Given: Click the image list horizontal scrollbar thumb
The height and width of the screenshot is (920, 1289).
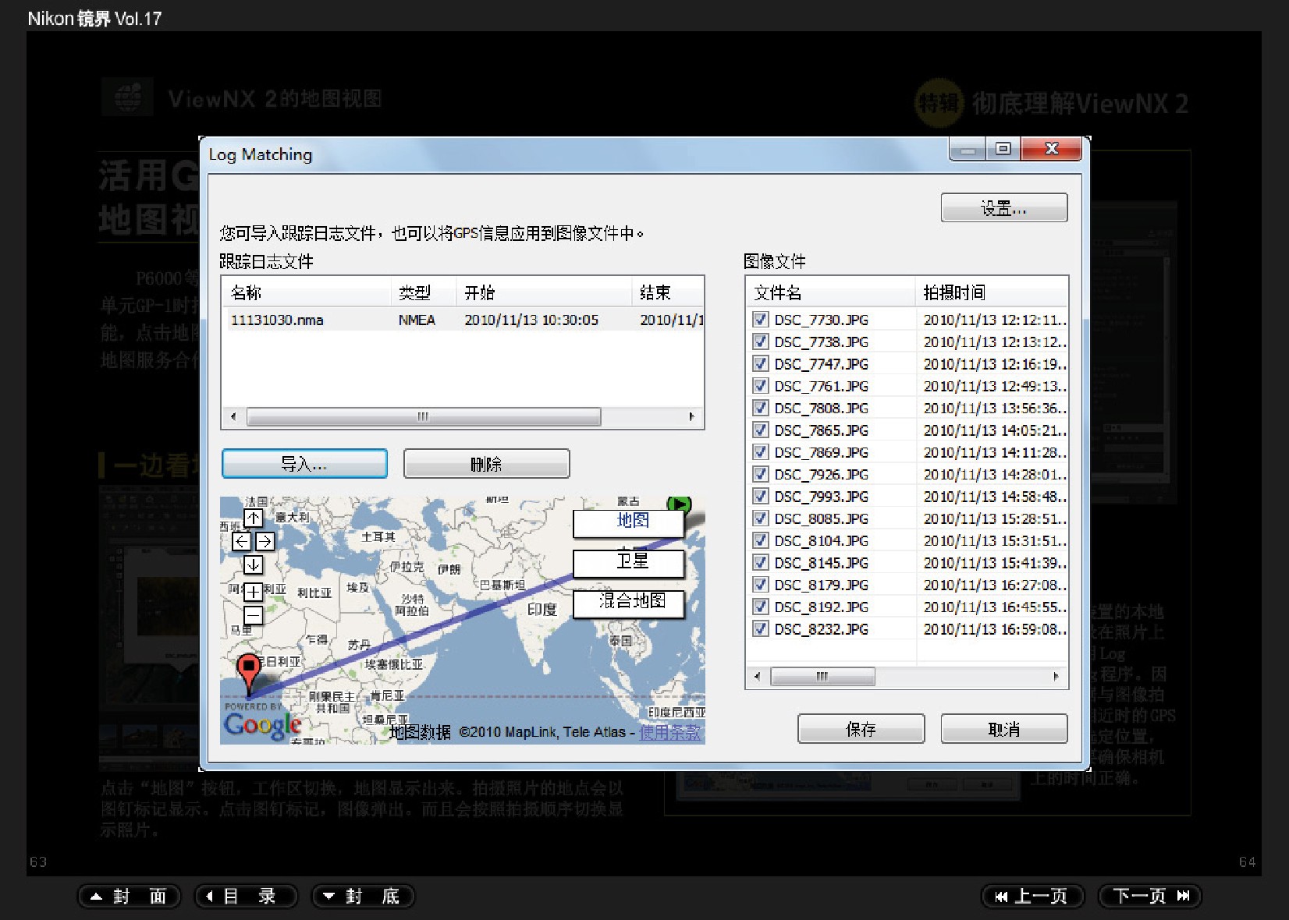Looking at the screenshot, I should 822,676.
